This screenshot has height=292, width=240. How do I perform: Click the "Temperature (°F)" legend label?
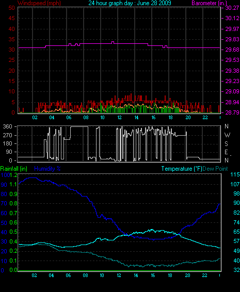click(182, 169)
